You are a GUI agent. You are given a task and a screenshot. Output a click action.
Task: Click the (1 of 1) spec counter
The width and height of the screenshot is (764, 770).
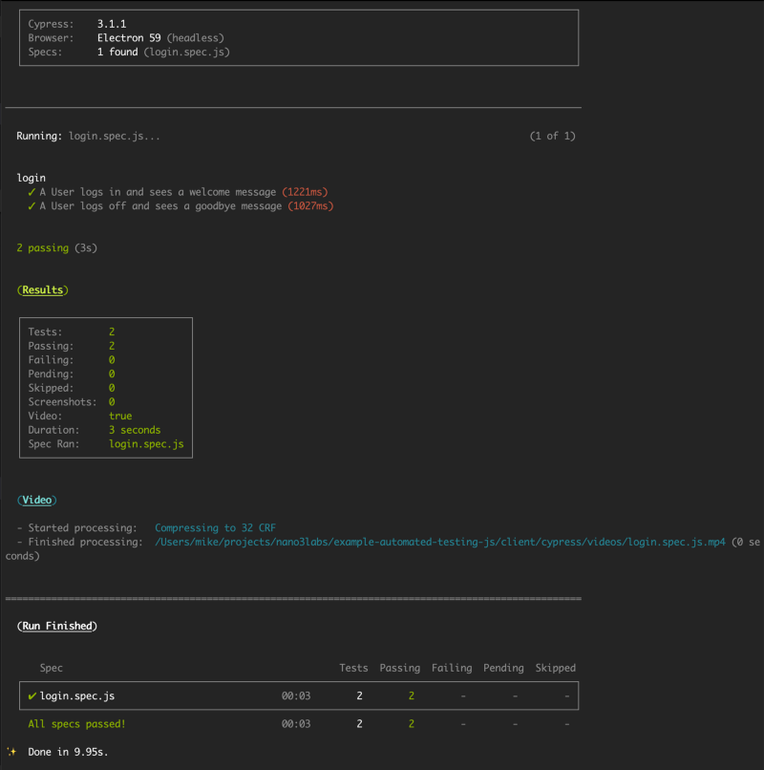(552, 137)
